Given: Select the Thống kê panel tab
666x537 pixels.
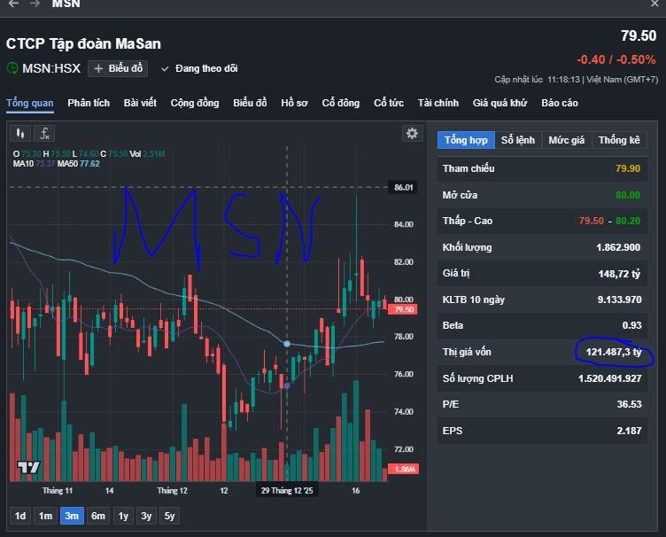Looking at the screenshot, I should 619,140.
